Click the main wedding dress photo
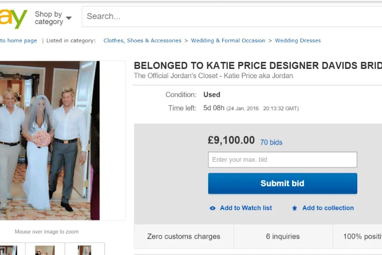This screenshot has height=255, width=382. [49, 140]
